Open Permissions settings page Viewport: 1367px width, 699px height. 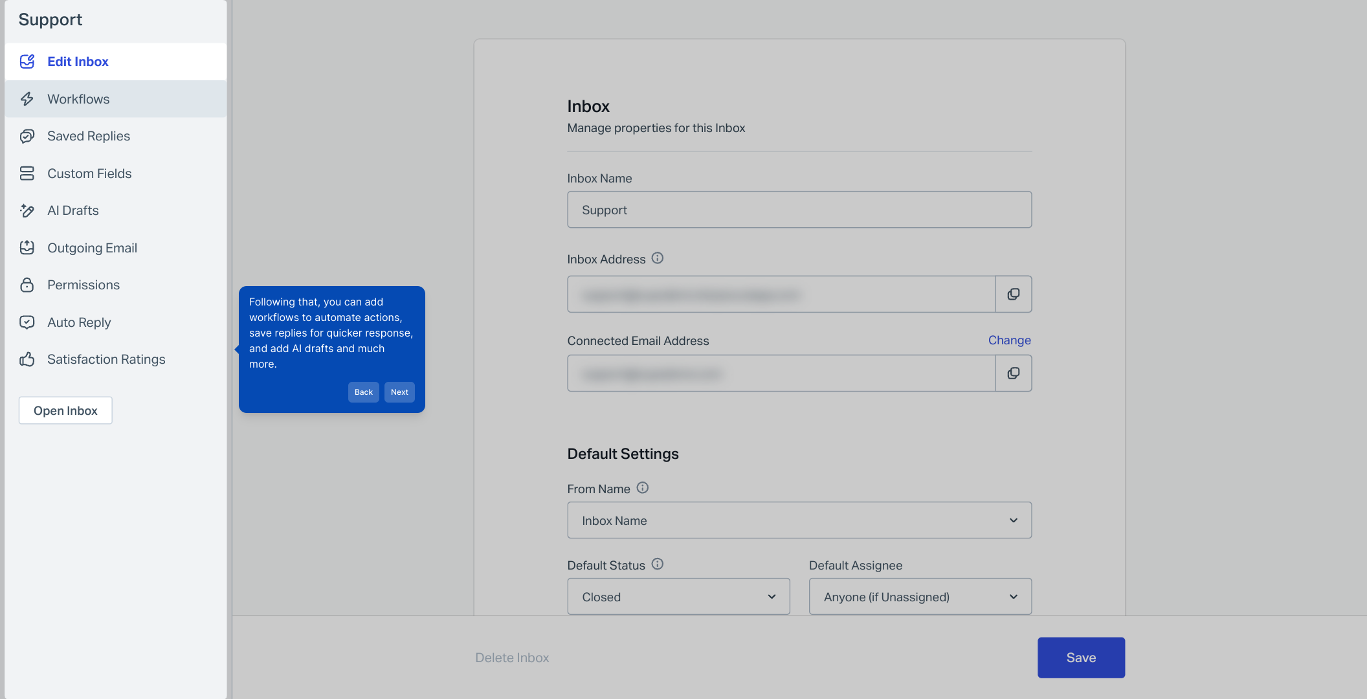coord(116,285)
